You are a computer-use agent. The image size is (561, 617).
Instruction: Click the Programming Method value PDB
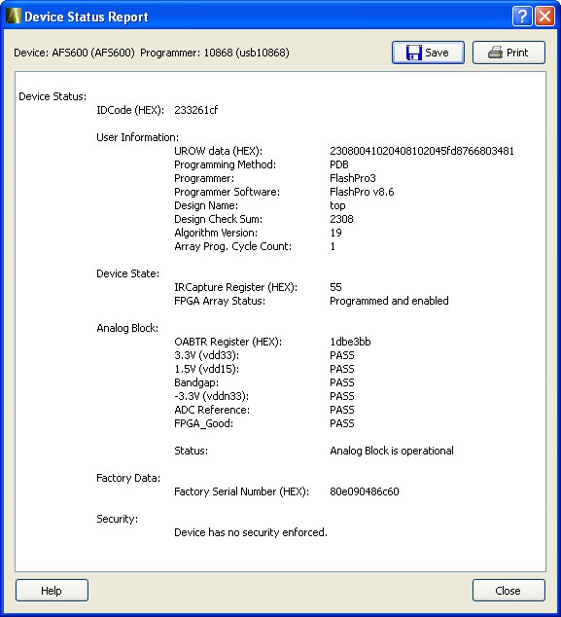tap(339, 164)
